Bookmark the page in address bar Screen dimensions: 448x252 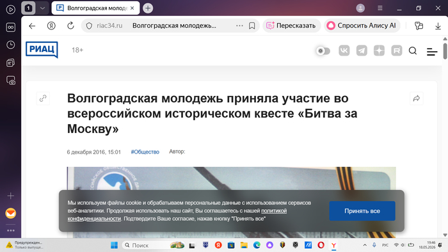252,26
